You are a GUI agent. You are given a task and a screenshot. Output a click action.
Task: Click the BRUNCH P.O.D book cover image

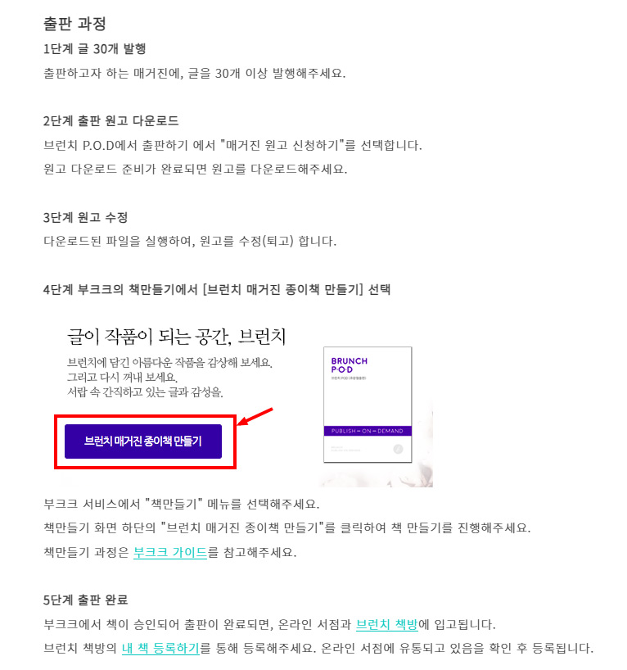(x=368, y=405)
